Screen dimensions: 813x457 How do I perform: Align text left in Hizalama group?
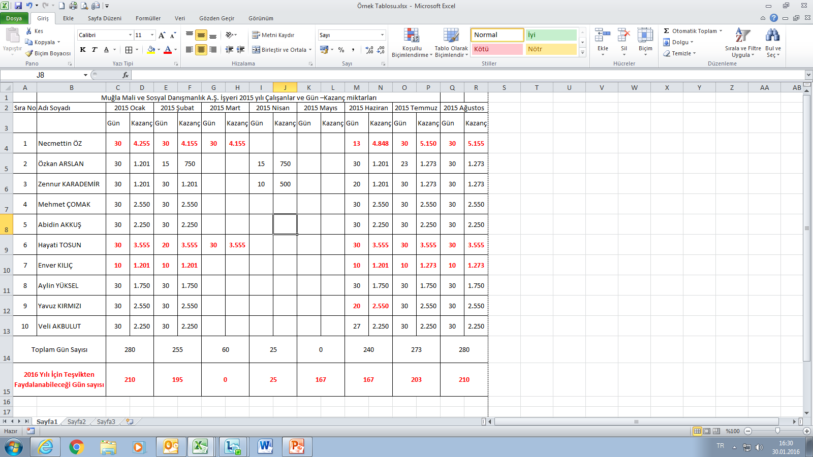[190, 50]
